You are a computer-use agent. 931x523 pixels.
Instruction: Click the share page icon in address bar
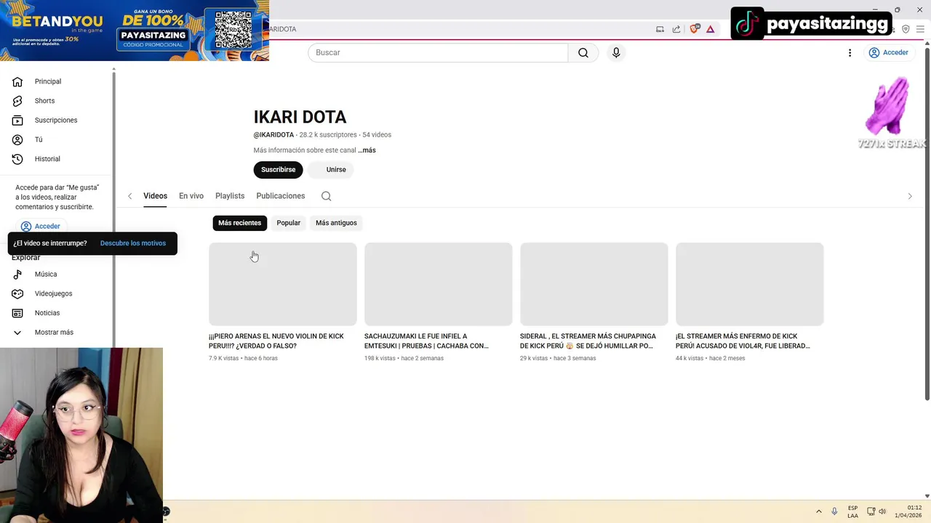tap(676, 29)
